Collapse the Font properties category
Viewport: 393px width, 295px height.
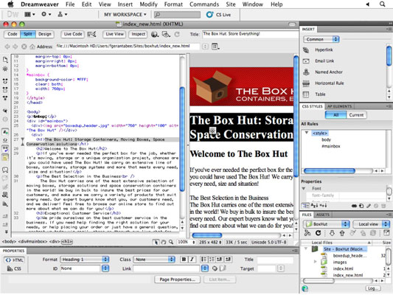click(304, 188)
